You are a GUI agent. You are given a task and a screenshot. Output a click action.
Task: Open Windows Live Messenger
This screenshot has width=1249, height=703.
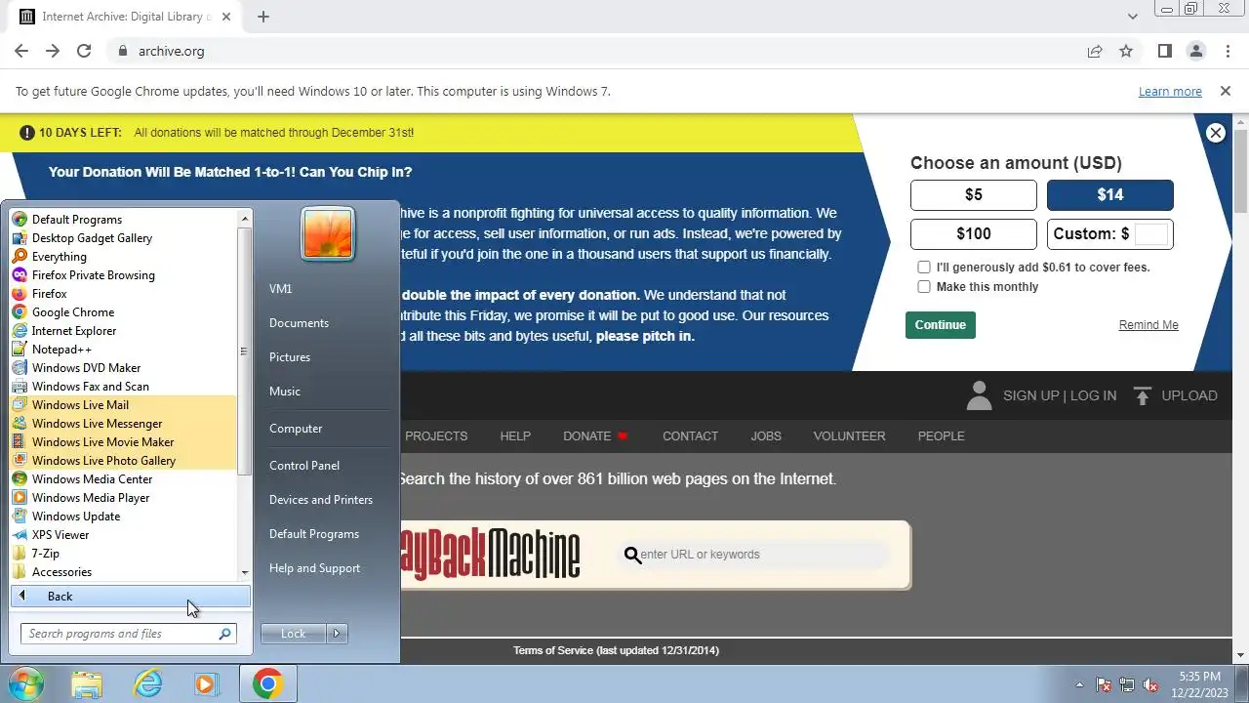pos(97,424)
